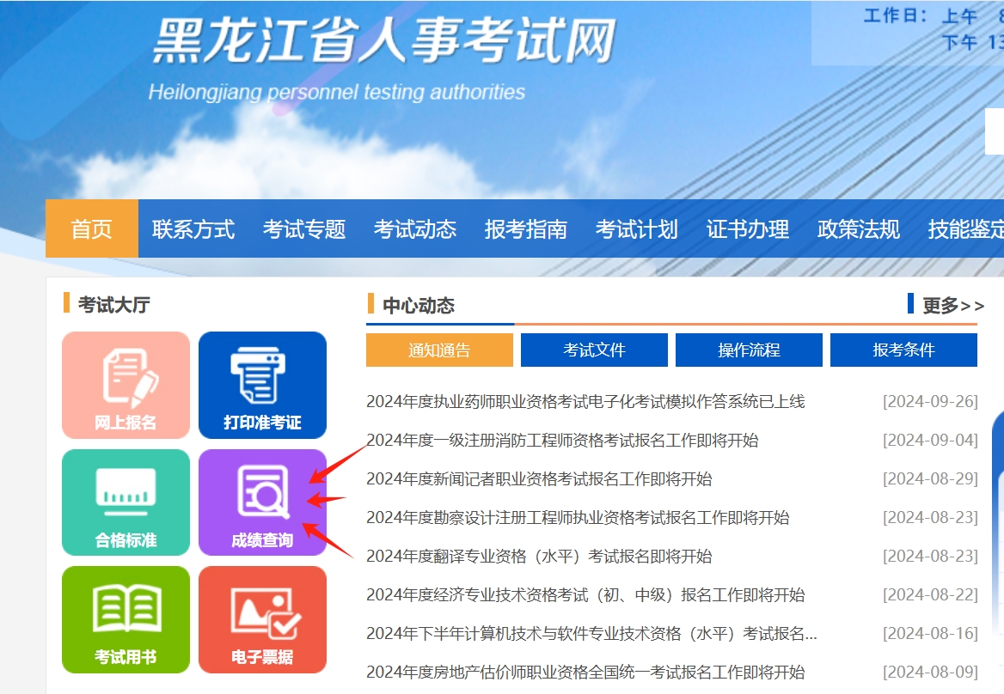Show the 报考条件 tab
This screenshot has height=694, width=1004.
tap(903, 350)
